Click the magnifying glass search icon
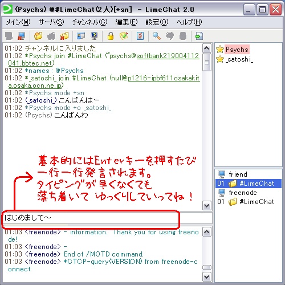The height and width of the screenshot is (285, 285). (157, 36)
